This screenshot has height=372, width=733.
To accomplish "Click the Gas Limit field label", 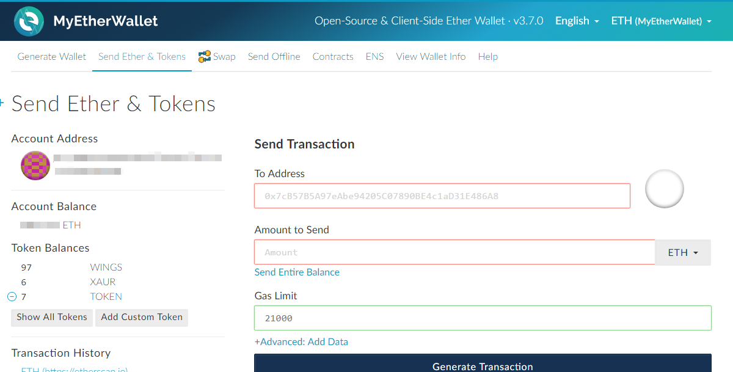I will click(x=276, y=296).
